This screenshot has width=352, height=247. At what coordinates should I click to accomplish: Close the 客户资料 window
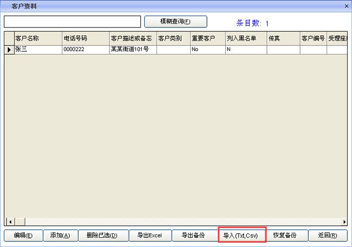[x=347, y=6]
